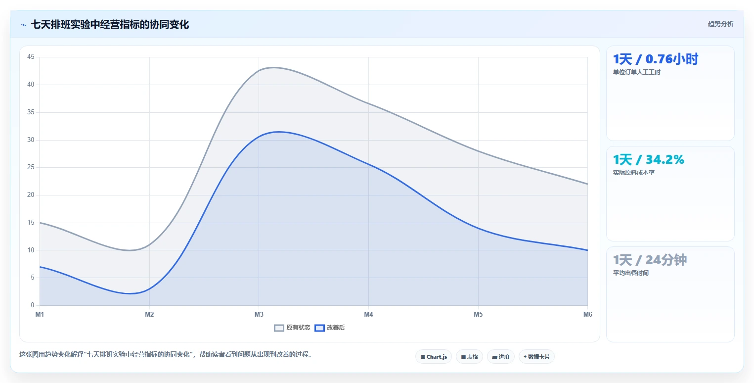Click the M2 x-axis label
The height and width of the screenshot is (383, 754).
149,314
